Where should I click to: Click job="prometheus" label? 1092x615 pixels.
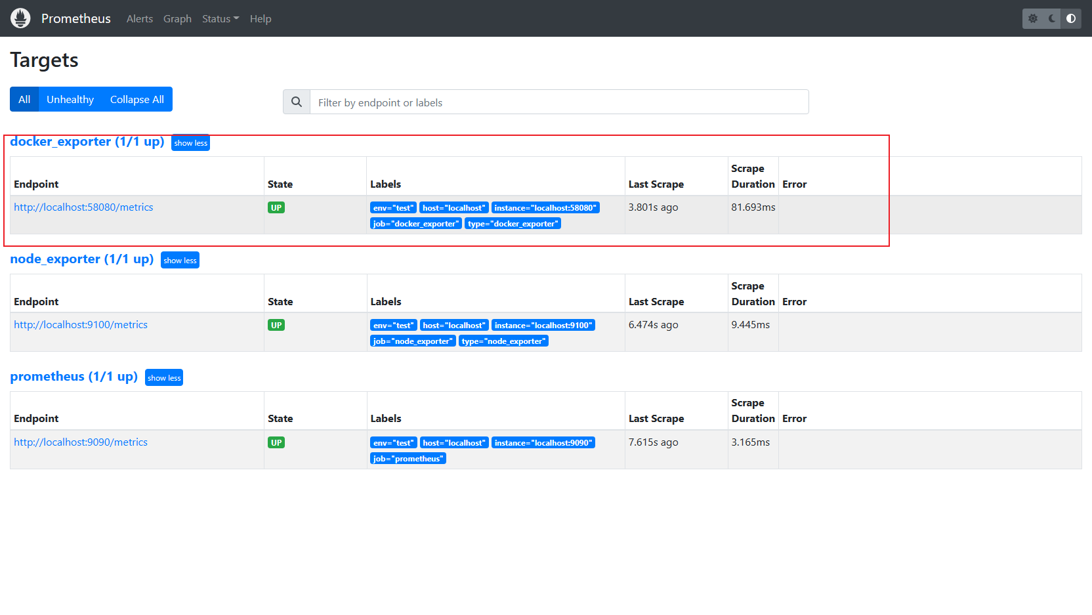[408, 458]
